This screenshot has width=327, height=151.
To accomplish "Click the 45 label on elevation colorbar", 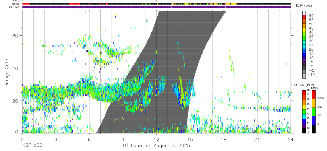I will (x=311, y=28).
